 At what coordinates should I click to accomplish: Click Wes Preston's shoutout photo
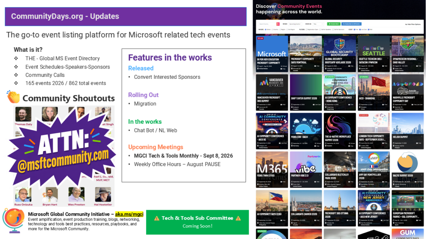tap(77, 195)
